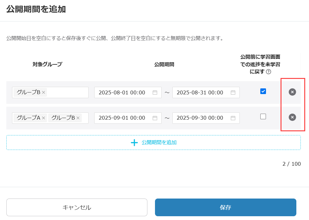Image resolution: width=309 pixels, height=220 pixels.
Task: Click the 2025-08-01 00:00 start date text
Action: click(x=122, y=92)
